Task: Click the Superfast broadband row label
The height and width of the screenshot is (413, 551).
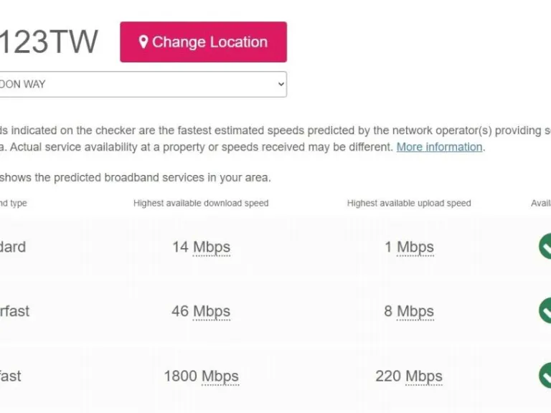Action: click(14, 312)
